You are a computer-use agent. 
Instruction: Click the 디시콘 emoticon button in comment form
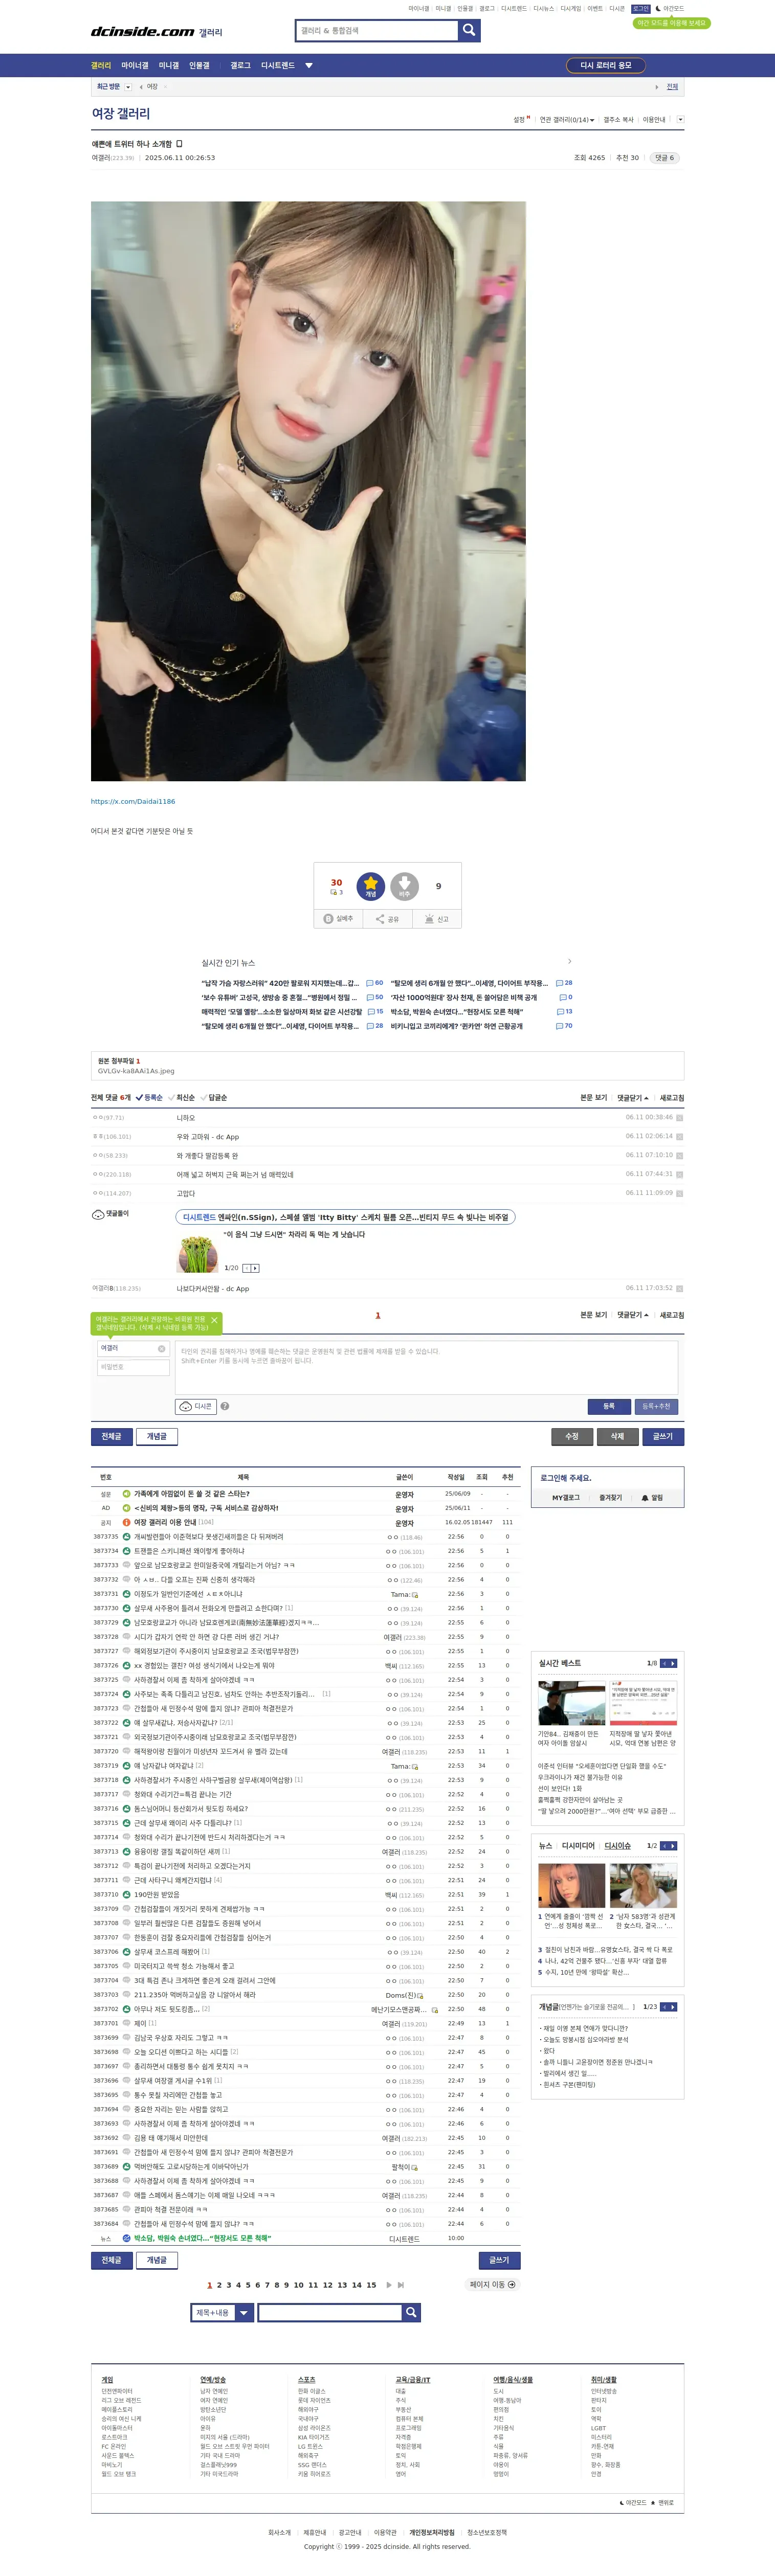coord(196,1406)
